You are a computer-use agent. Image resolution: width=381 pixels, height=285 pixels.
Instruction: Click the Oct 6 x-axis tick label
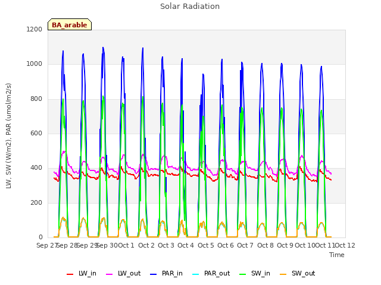click(226, 245)
